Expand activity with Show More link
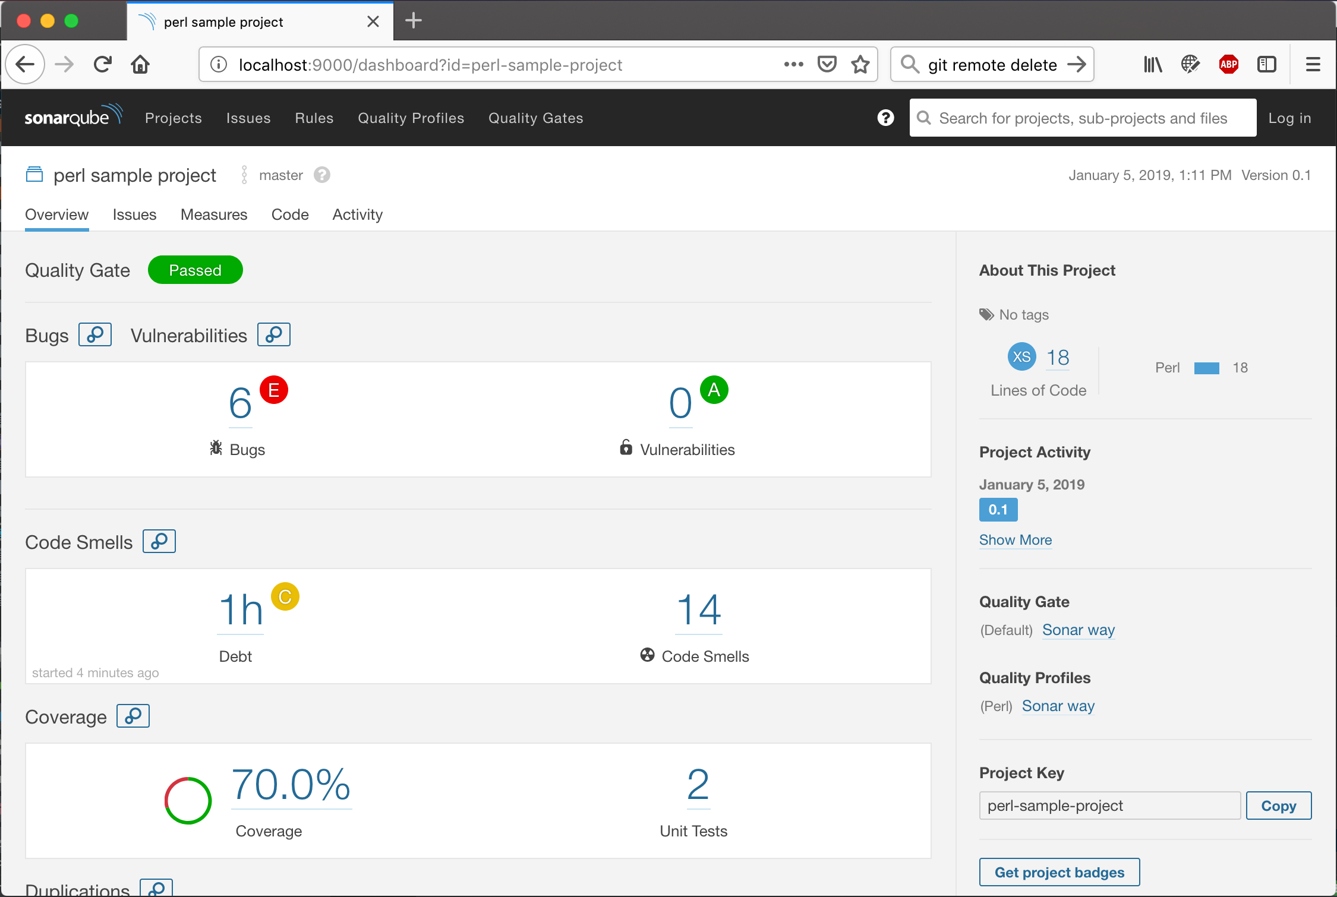Image resolution: width=1337 pixels, height=897 pixels. pos(1015,540)
